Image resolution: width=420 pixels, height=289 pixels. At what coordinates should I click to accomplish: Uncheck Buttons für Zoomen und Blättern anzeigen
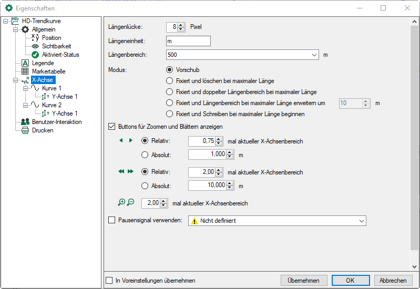point(111,126)
